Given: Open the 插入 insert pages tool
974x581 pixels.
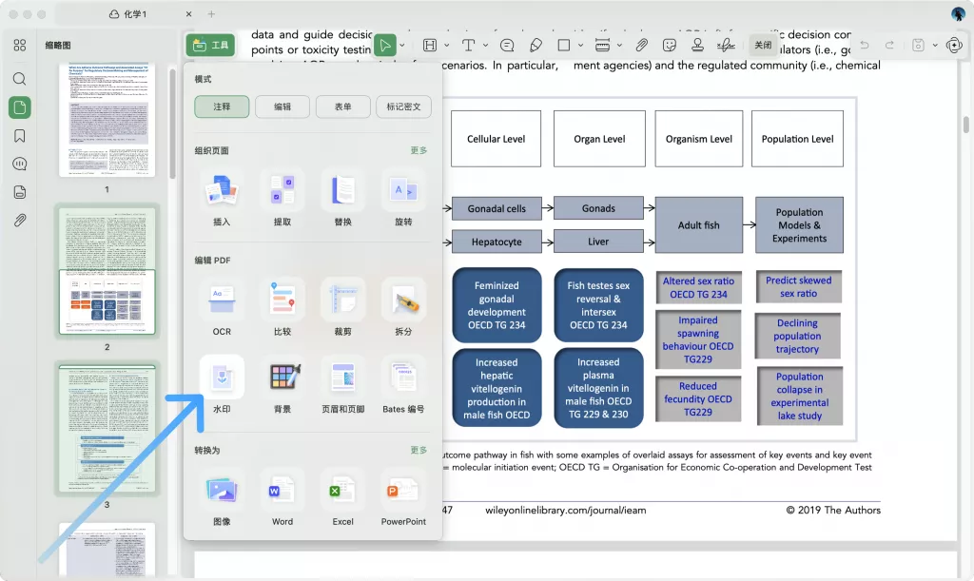Looking at the screenshot, I should point(222,199).
